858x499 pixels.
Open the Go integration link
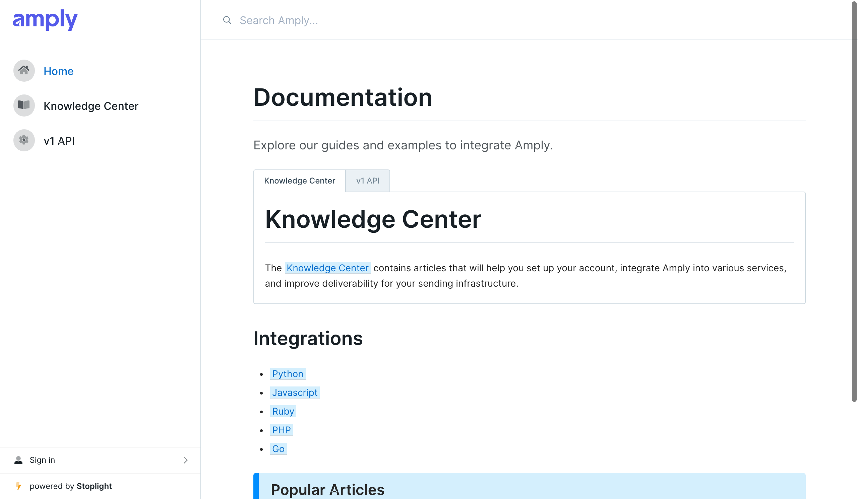point(279,448)
